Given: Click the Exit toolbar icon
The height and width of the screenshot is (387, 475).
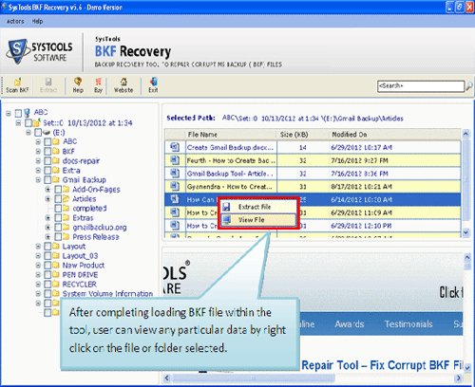Looking at the screenshot, I should (x=154, y=82).
